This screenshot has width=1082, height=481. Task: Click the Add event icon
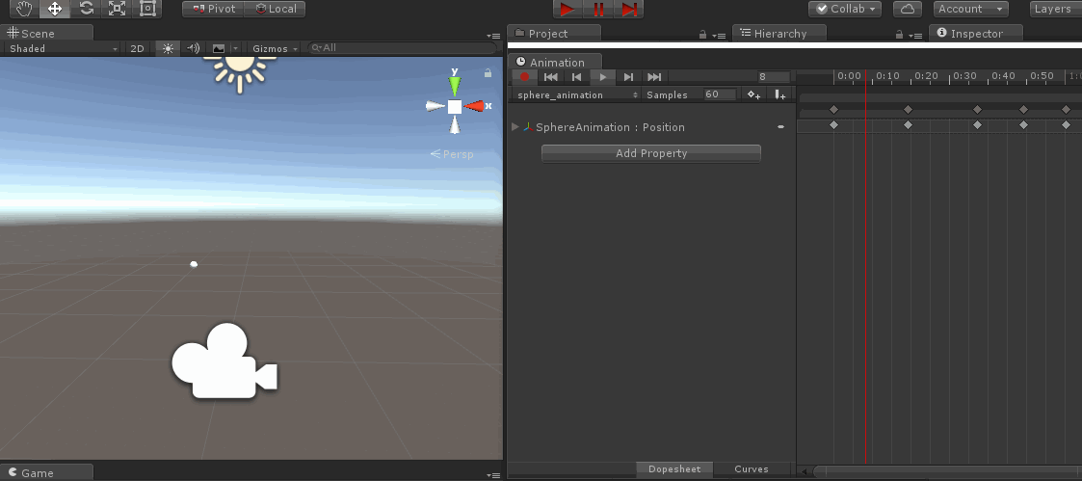click(x=779, y=95)
